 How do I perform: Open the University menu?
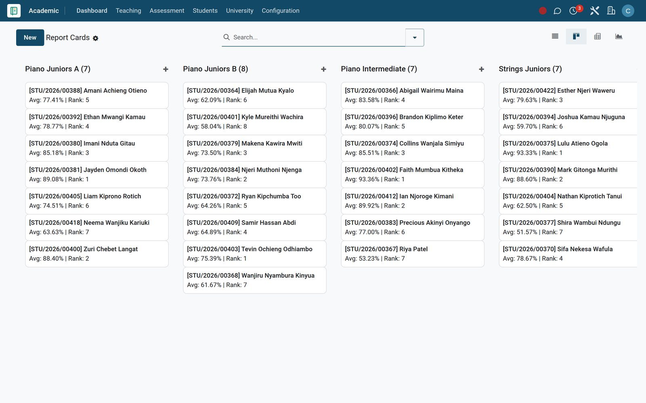point(239,11)
